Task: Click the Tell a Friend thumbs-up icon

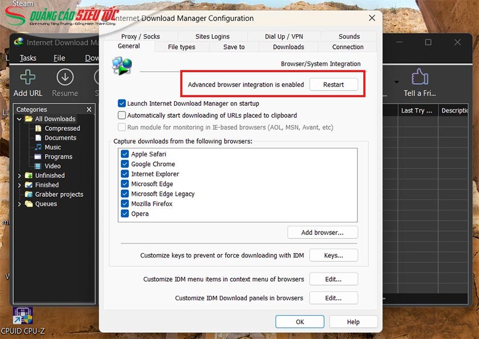Action: coord(419,77)
